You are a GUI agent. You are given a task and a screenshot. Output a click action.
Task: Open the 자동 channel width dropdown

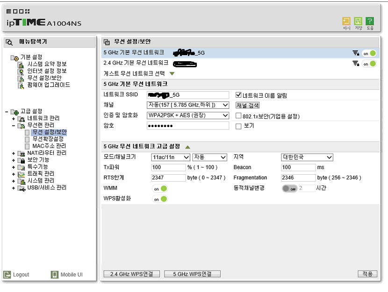(209, 157)
